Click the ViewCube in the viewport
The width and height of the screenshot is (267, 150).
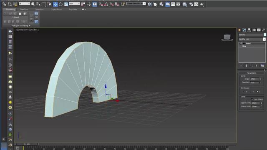[x=227, y=37]
